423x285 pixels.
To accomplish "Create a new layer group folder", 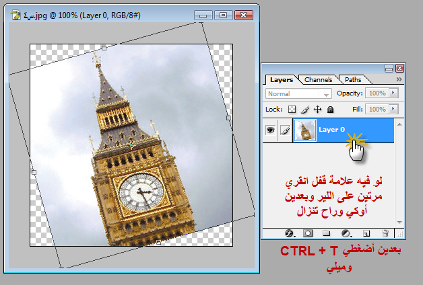I will 325,233.
